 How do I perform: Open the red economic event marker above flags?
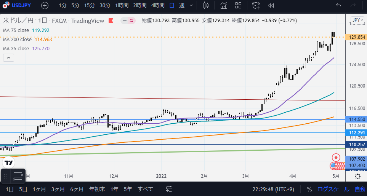336,158
